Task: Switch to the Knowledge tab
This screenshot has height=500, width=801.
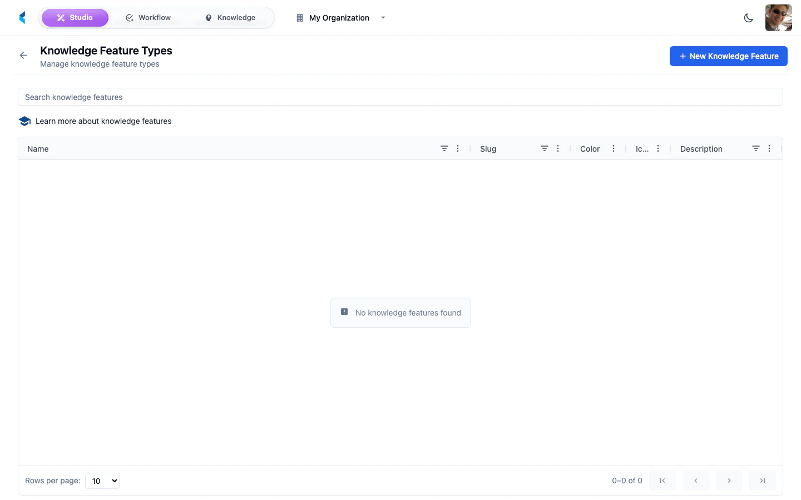Action: click(229, 17)
